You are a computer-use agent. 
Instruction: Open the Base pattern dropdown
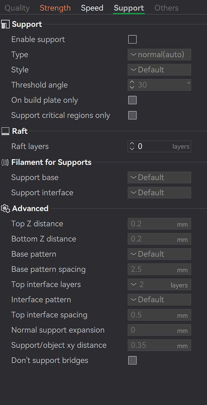pos(159,254)
